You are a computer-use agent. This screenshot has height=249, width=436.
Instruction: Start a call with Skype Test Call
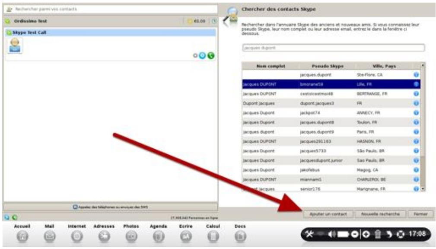(x=211, y=56)
